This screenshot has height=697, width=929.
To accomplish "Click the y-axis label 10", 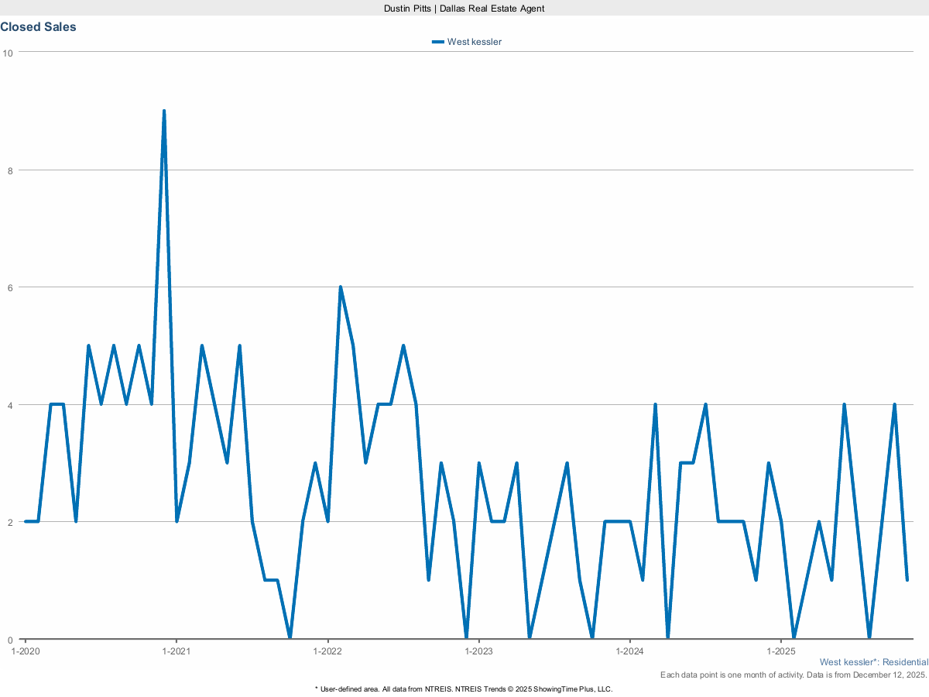I will click(8, 53).
